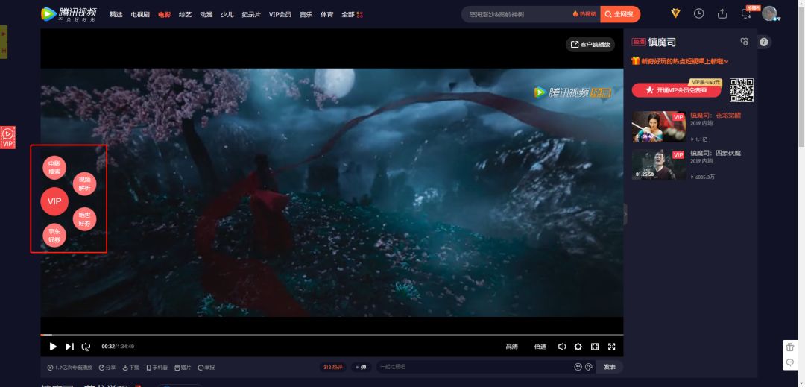Open the 体育 tab
Image resolution: width=805 pixels, height=387 pixels.
[x=326, y=14]
